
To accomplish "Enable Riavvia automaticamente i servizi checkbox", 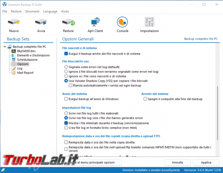I will coord(70,85).
